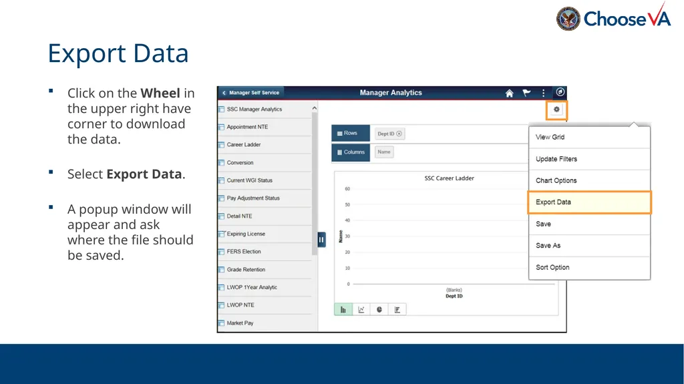This screenshot has width=684, height=384.
Task: Remove the Dept ID row chip
Action: 399,134
